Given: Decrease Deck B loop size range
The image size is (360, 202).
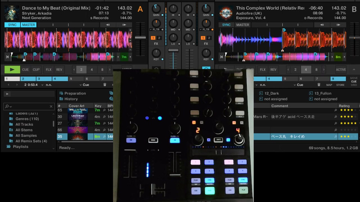Looking at the screenshot, I should coord(288,70).
